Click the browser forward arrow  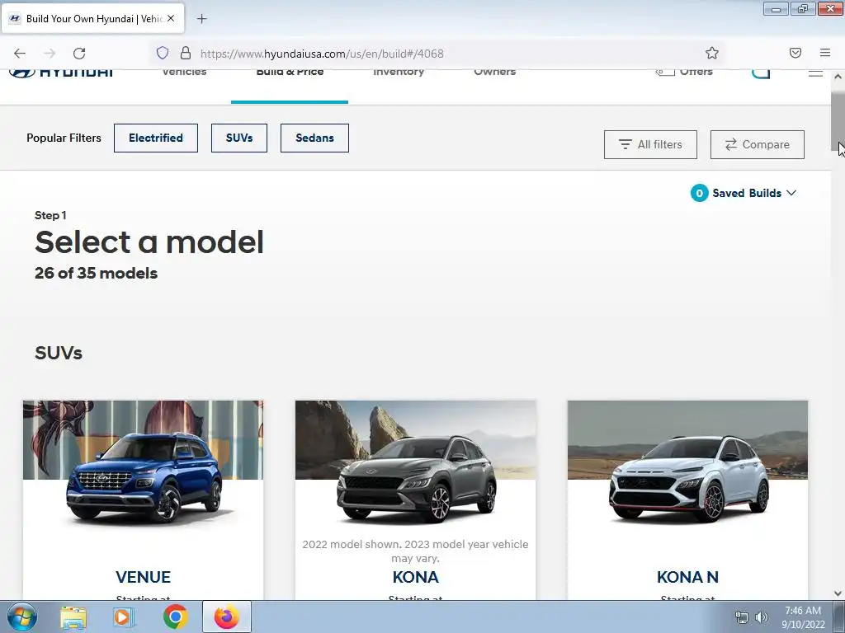50,54
